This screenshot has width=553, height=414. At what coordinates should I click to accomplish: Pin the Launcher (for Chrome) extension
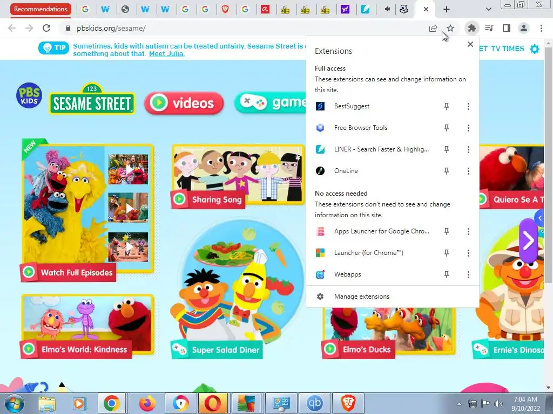pos(447,253)
